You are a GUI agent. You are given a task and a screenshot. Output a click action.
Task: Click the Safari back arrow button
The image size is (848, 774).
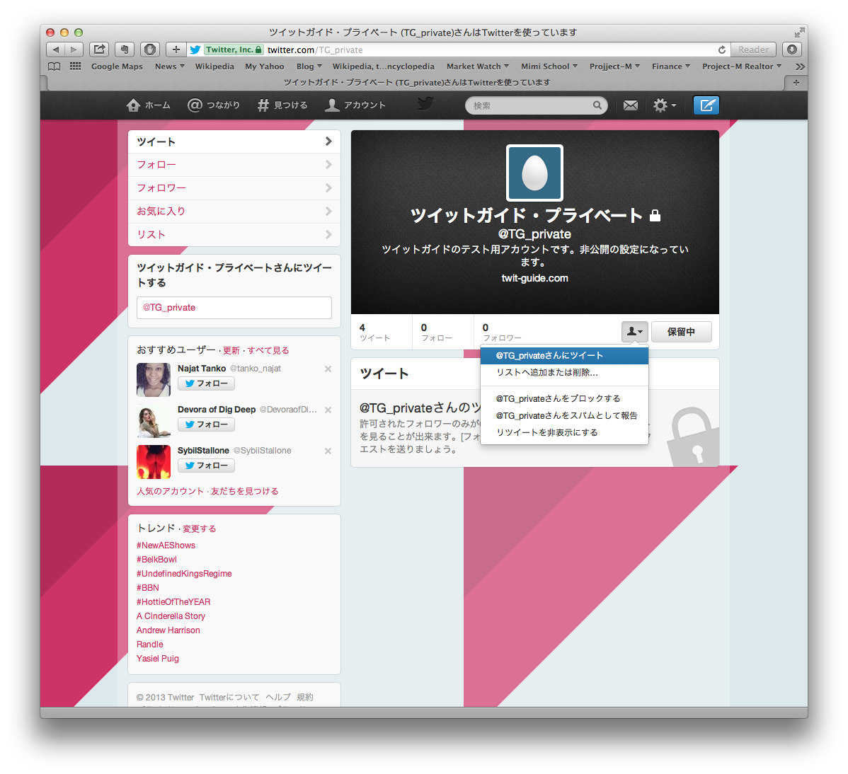click(x=55, y=50)
